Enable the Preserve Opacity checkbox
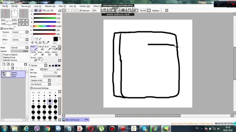This screenshot has height=132, width=236. (x=1, y=55)
